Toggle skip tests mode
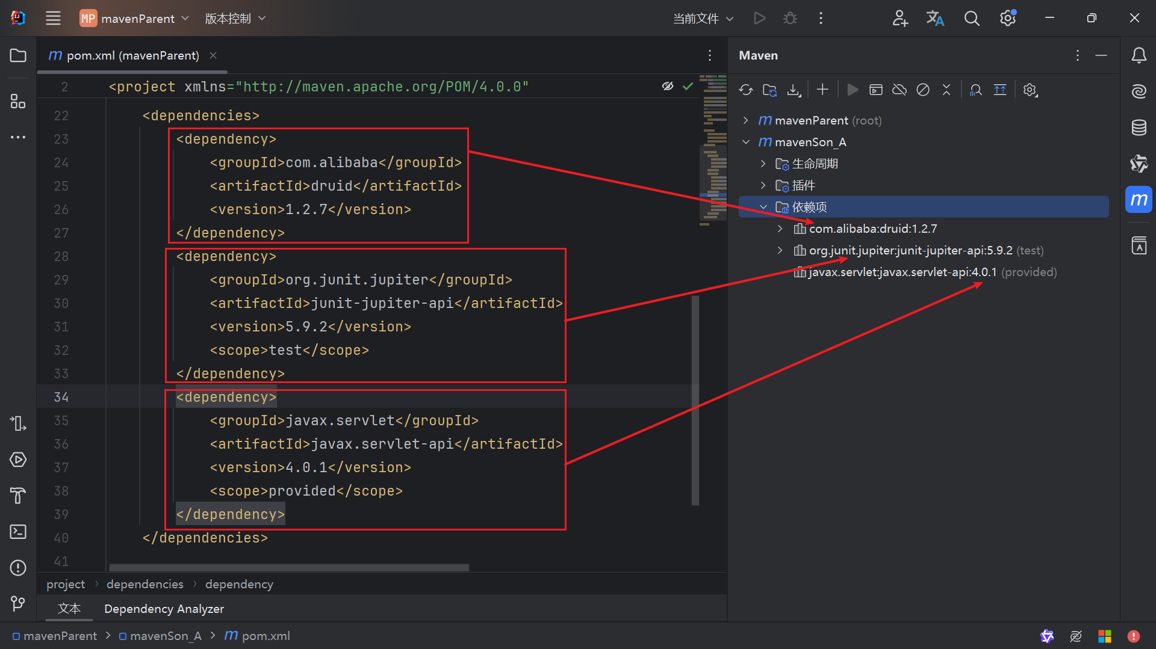 tap(922, 90)
